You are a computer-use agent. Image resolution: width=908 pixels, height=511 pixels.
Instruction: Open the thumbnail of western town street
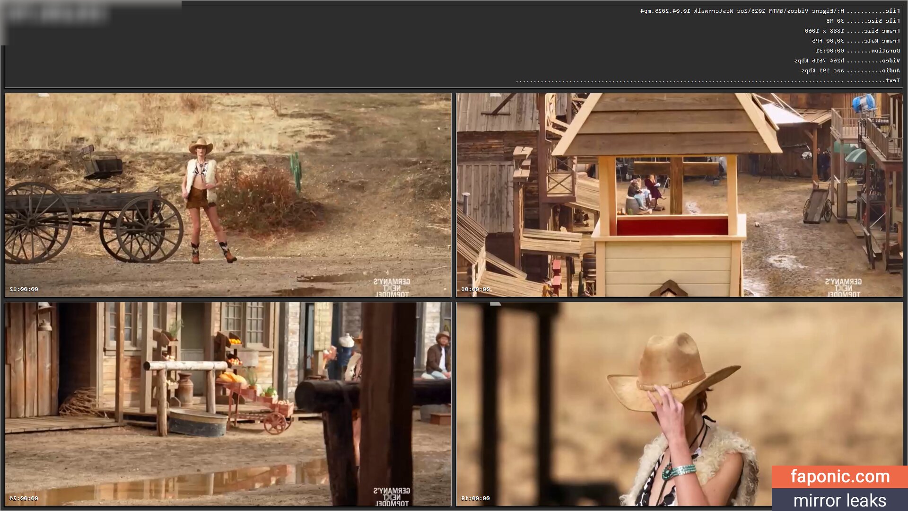pyautogui.click(x=228, y=404)
